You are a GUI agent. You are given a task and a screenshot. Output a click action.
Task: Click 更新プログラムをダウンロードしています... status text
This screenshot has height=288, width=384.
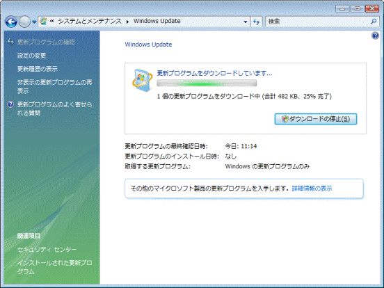(x=214, y=73)
